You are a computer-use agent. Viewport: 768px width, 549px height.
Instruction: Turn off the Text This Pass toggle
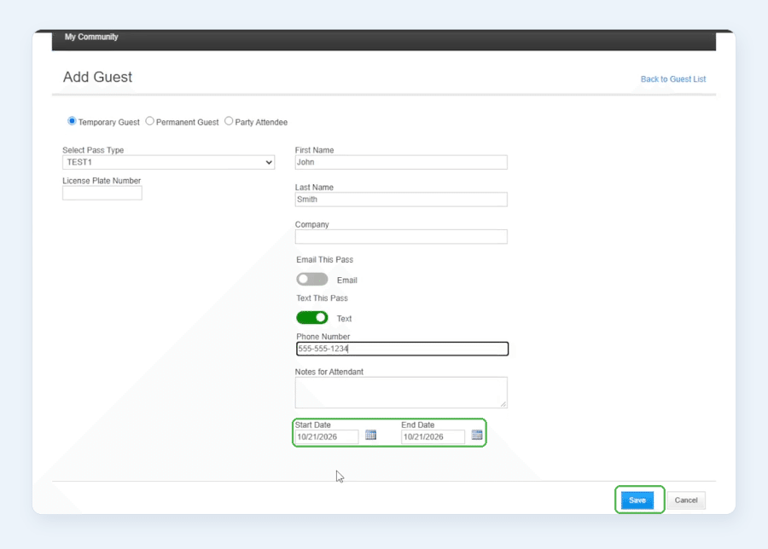tap(312, 318)
